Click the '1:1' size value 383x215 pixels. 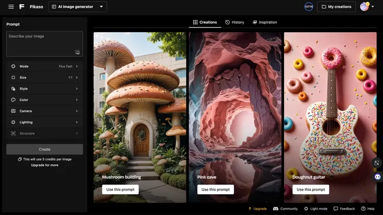(x=70, y=78)
